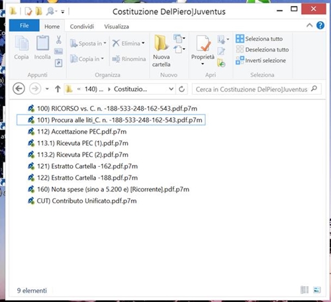Click the Copia ribbon icon
The height and width of the screenshot is (302, 331).
(21, 43)
